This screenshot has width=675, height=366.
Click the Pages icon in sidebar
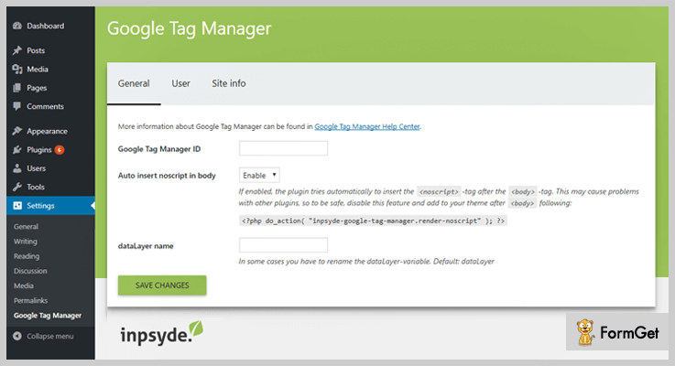(17, 88)
